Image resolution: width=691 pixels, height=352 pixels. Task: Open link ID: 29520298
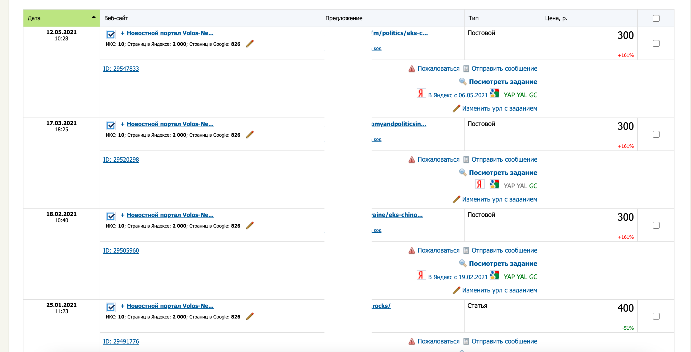pyautogui.click(x=121, y=160)
